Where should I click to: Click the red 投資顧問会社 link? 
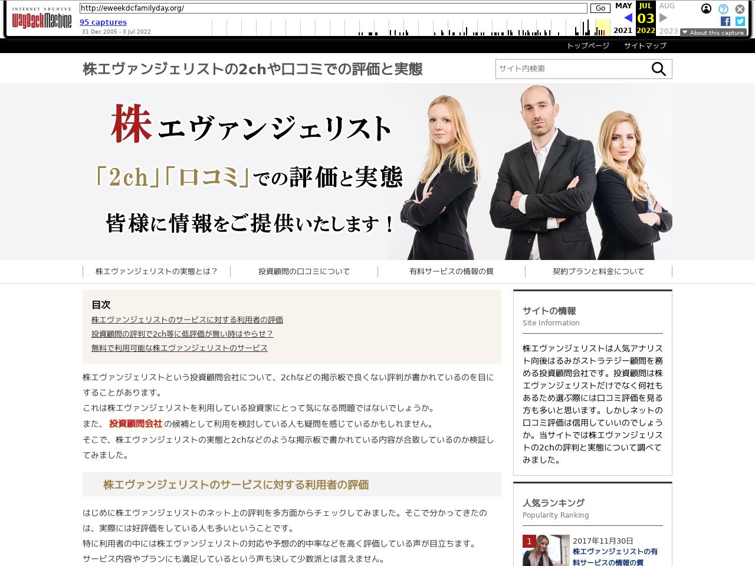click(136, 423)
